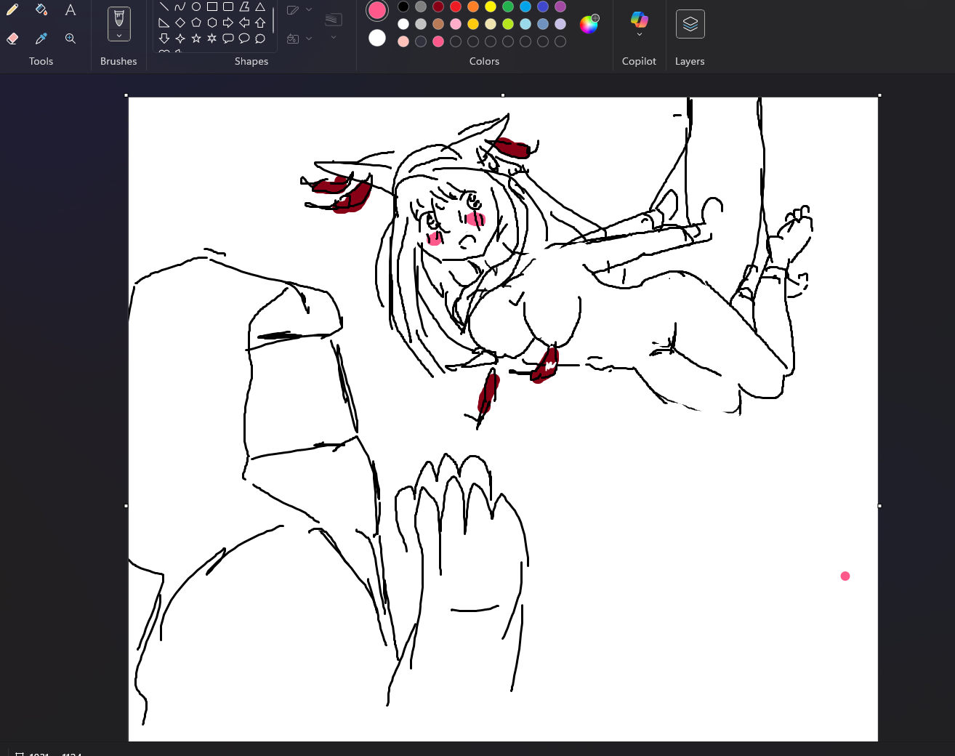Choose the lavender color swatch

(560, 24)
